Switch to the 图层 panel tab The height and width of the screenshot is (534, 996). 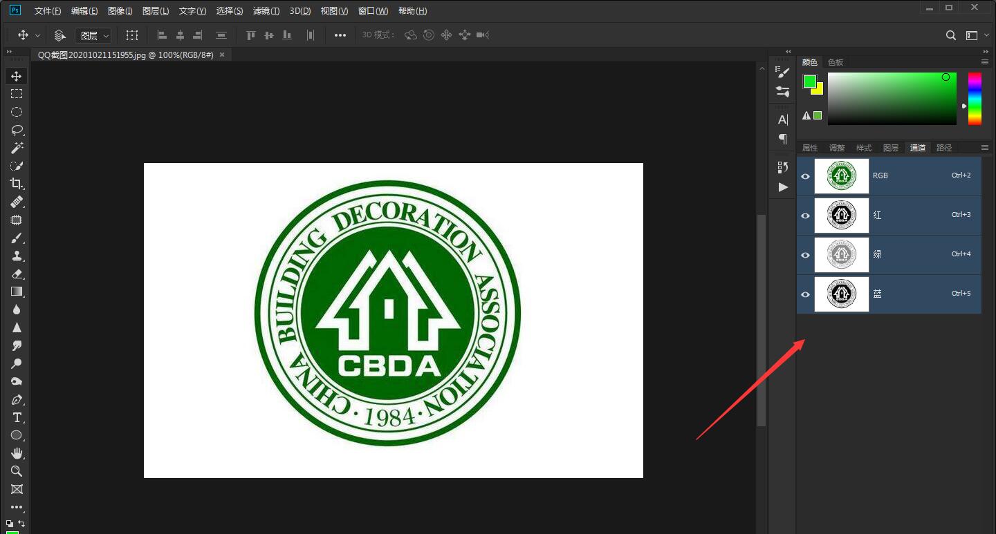click(x=891, y=148)
